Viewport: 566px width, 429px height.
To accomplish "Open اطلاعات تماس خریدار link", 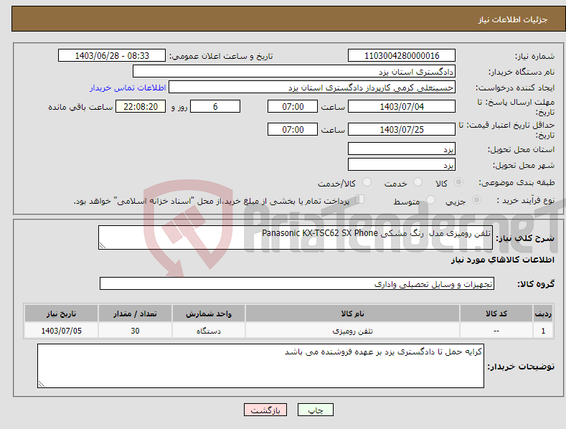I will (x=128, y=88).
